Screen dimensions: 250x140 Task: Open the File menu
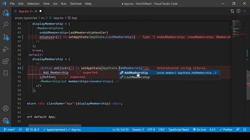coord(12,3)
